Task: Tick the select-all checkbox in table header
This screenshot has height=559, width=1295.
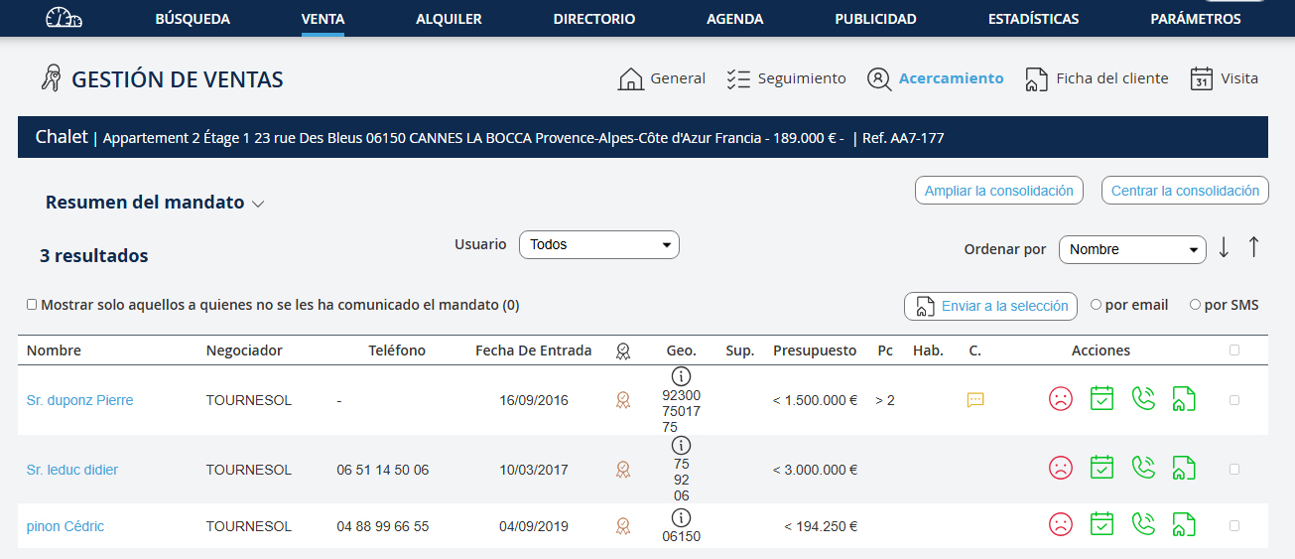Action: click(1233, 349)
